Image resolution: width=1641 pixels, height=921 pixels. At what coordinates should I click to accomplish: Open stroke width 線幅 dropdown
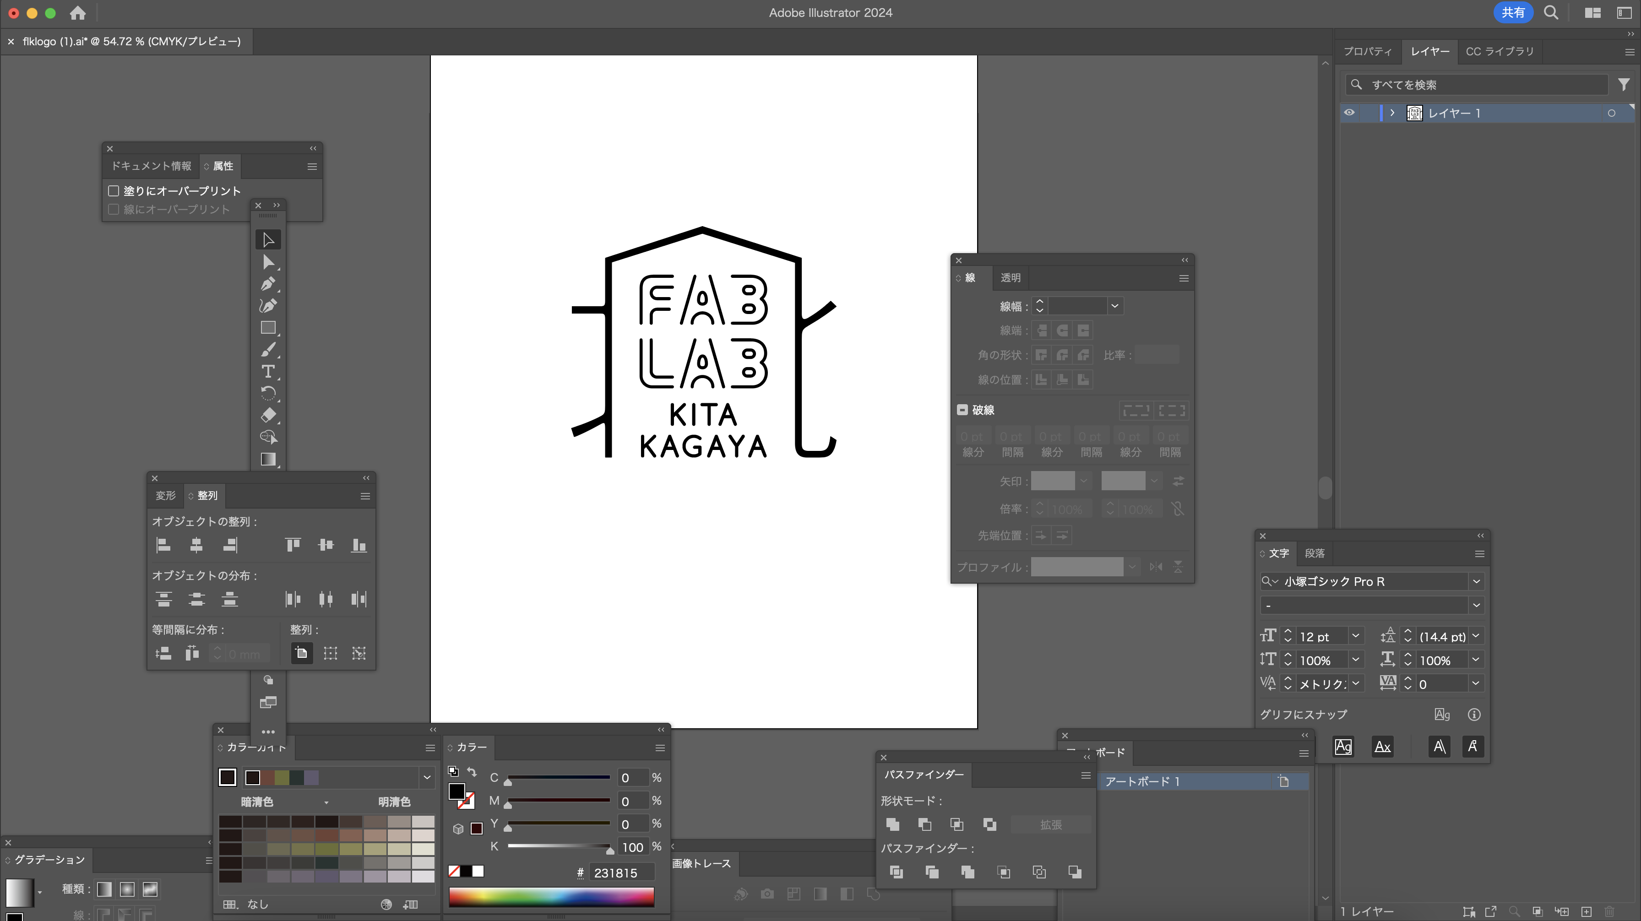[x=1115, y=306]
